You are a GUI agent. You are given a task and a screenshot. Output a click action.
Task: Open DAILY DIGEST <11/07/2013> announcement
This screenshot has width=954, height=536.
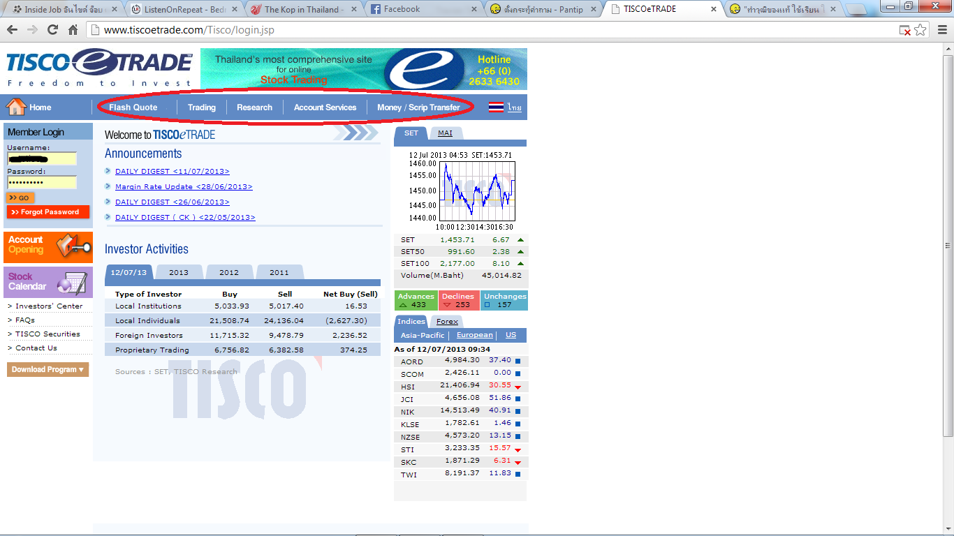[173, 172]
